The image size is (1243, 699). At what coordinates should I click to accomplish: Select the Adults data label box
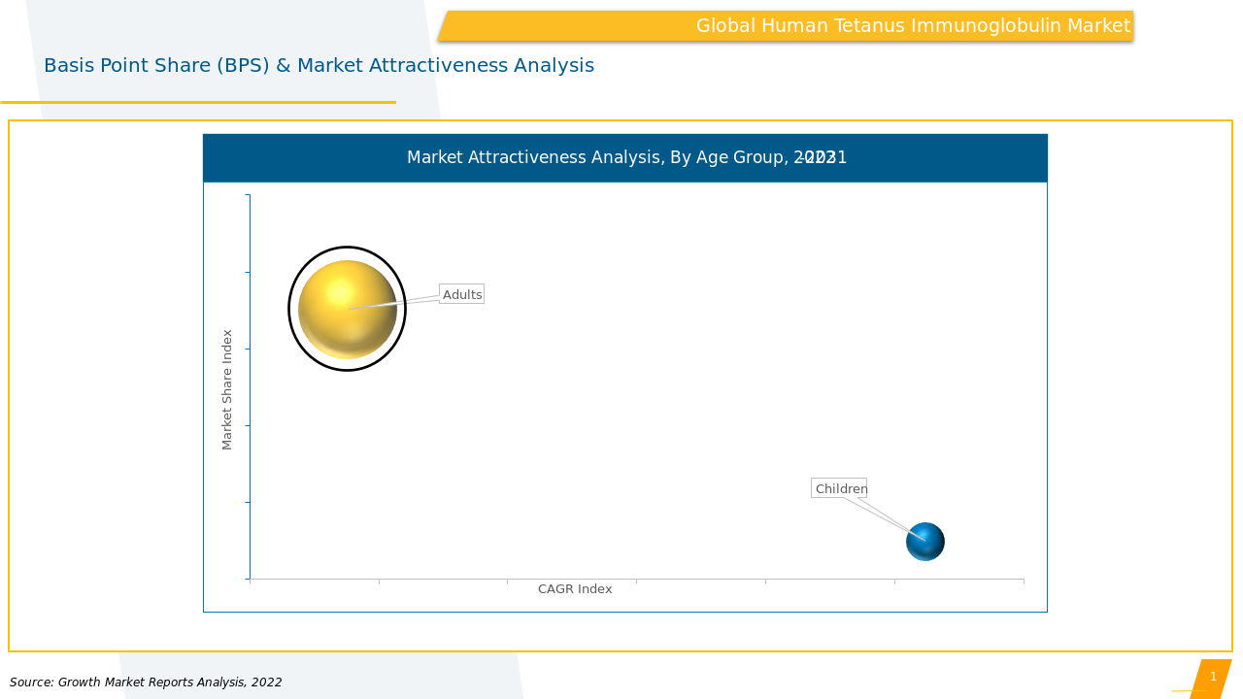click(x=461, y=294)
